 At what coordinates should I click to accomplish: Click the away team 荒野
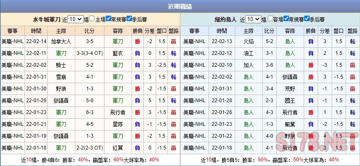[x=290, y=89]
